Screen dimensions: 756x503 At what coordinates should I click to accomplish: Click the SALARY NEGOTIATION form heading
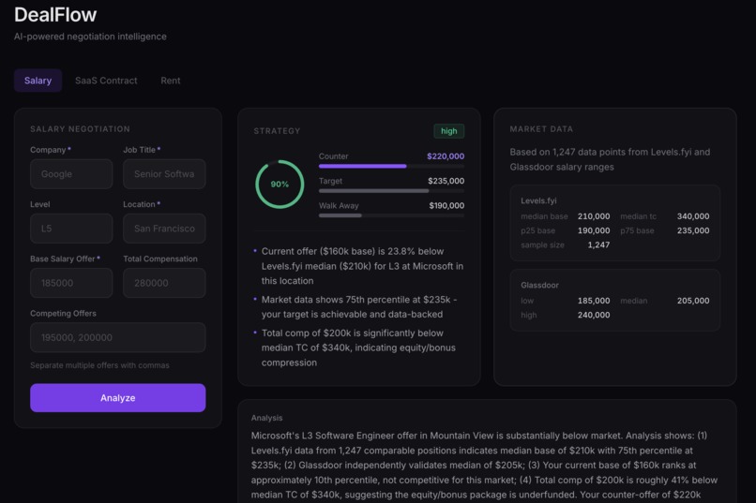point(80,129)
